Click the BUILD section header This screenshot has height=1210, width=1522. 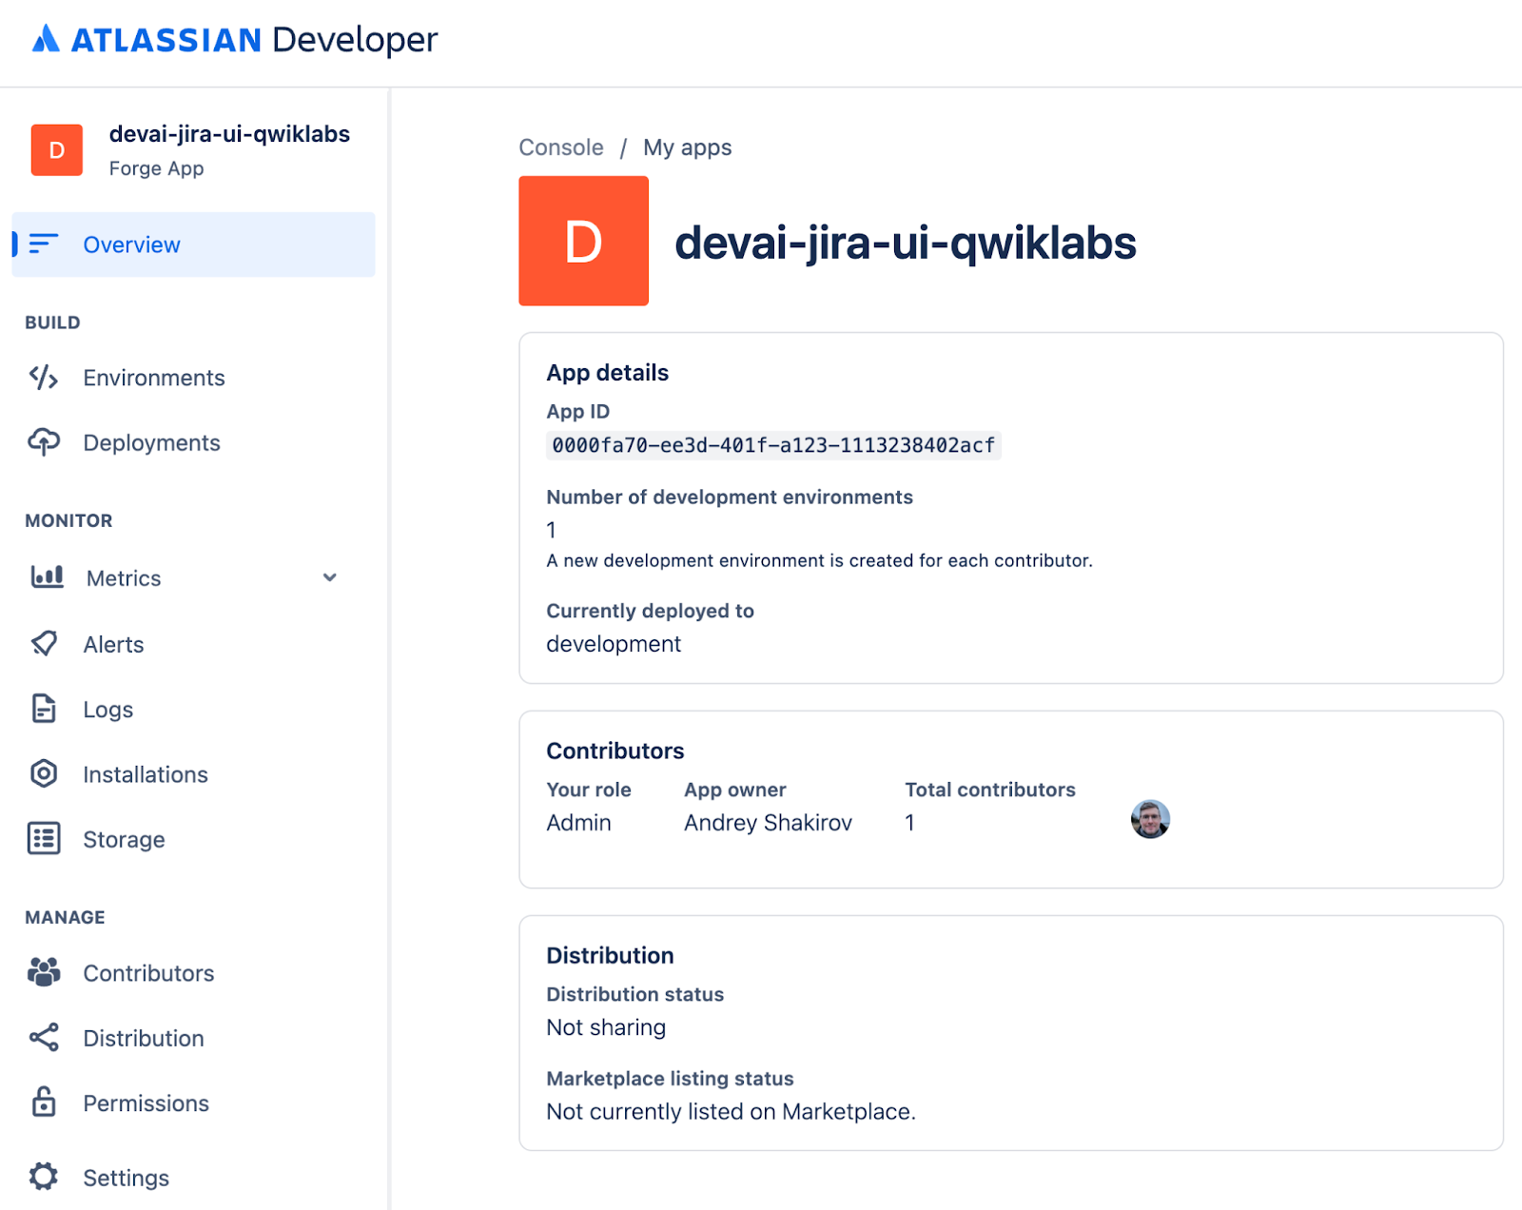point(52,322)
